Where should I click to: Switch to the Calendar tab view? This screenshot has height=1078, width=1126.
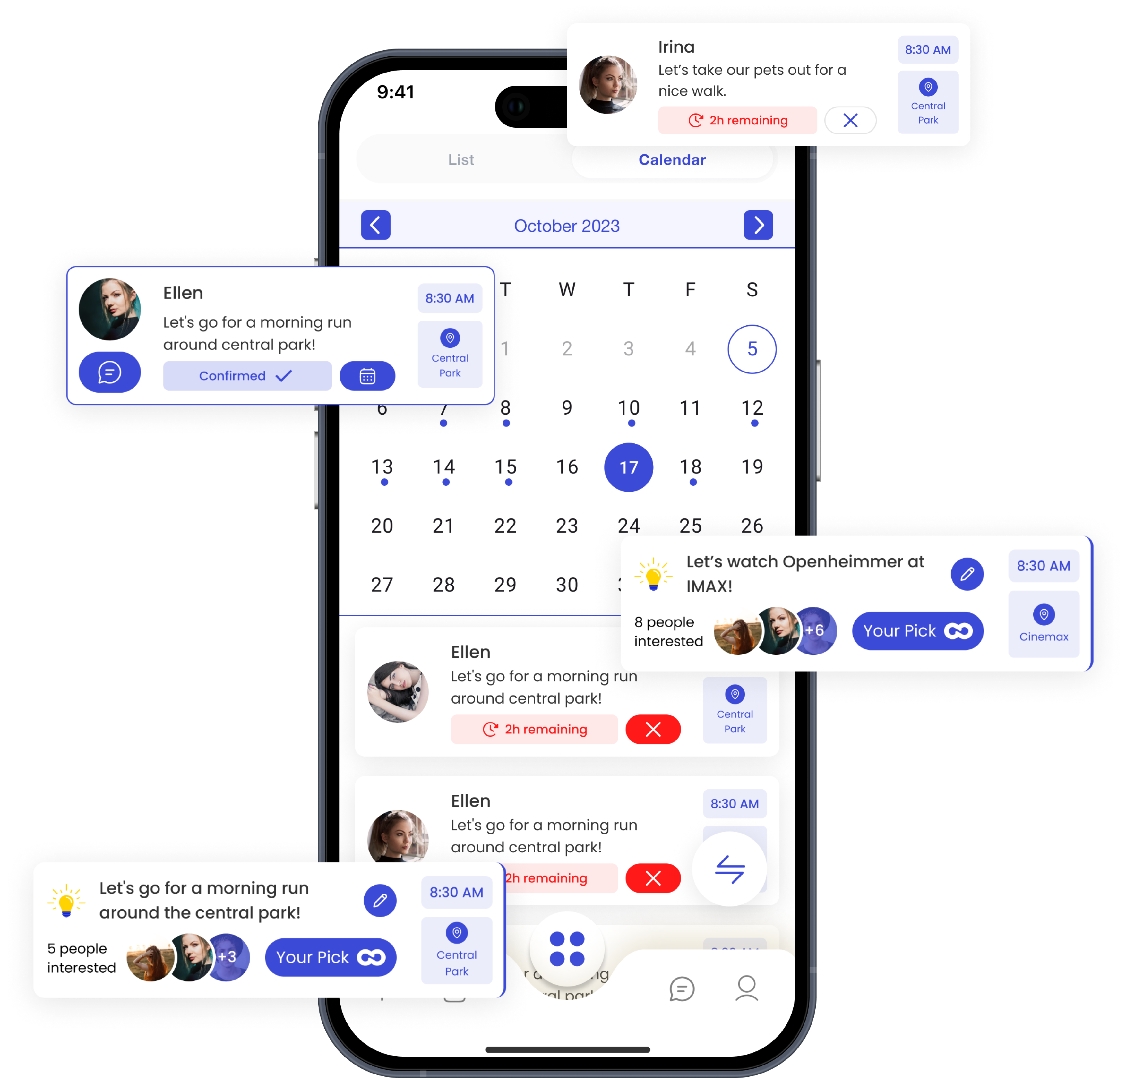click(x=673, y=159)
